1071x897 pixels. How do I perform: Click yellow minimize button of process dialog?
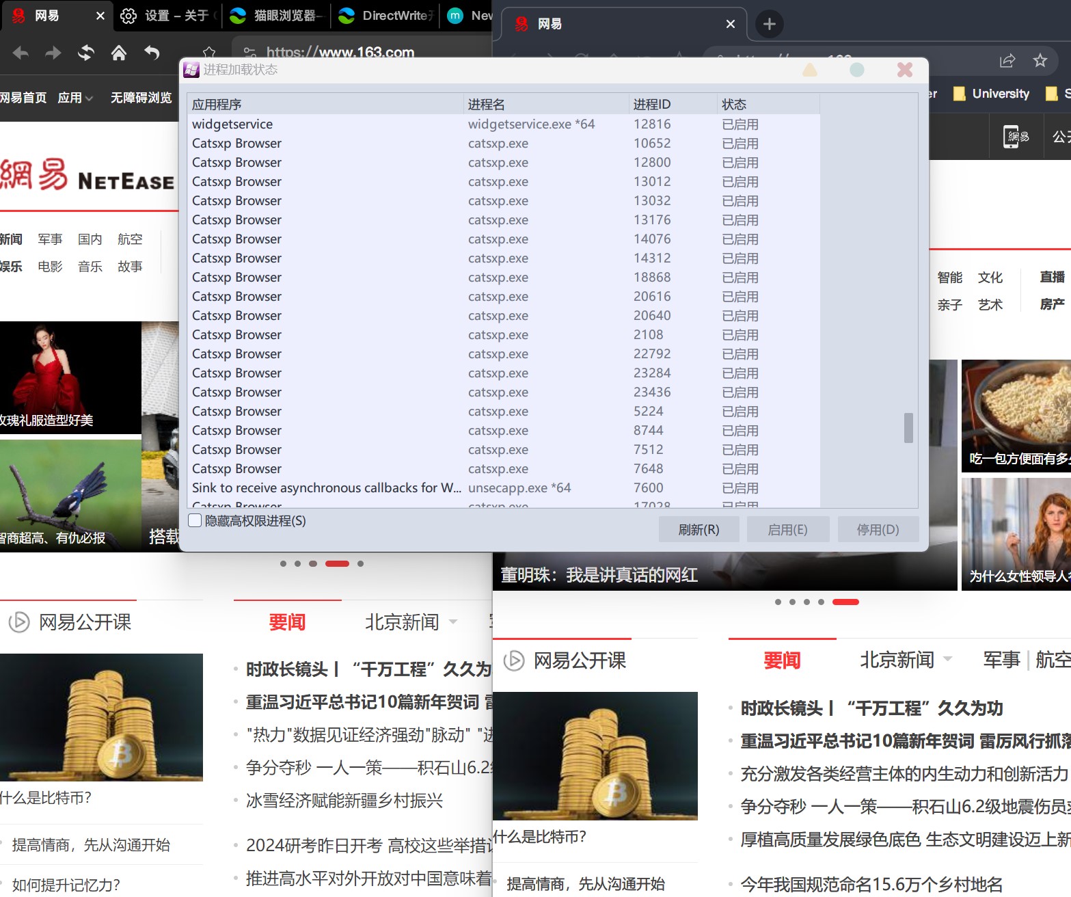pyautogui.click(x=810, y=70)
